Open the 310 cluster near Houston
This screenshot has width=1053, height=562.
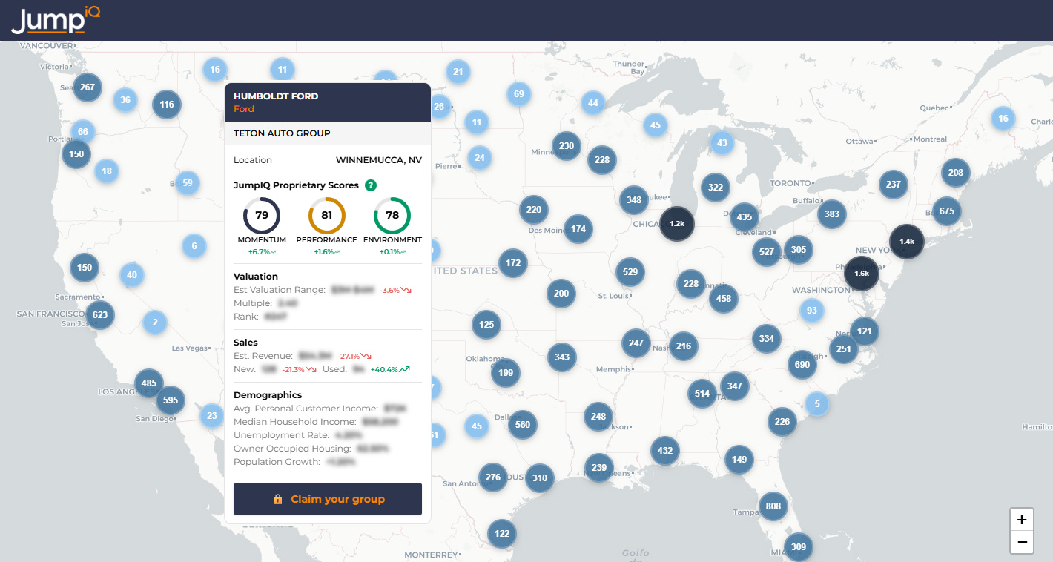pos(540,478)
